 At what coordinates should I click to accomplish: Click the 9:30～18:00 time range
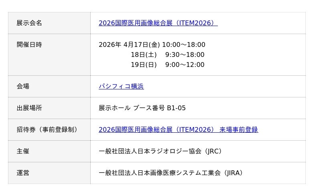pyautogui.click(x=185, y=55)
